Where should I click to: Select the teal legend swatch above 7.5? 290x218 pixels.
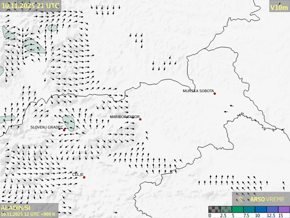[x=249, y=209]
